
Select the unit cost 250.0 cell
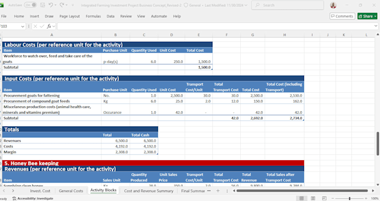172,59
